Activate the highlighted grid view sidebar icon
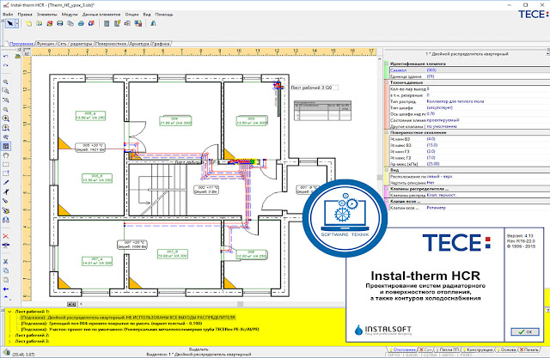Screen dimensions: 550x358 [x=6, y=146]
